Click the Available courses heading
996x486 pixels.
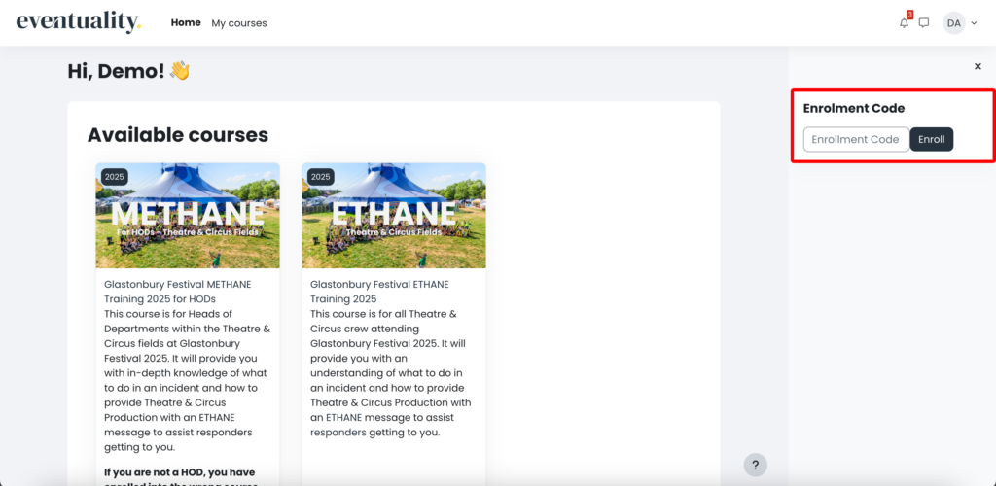178,135
